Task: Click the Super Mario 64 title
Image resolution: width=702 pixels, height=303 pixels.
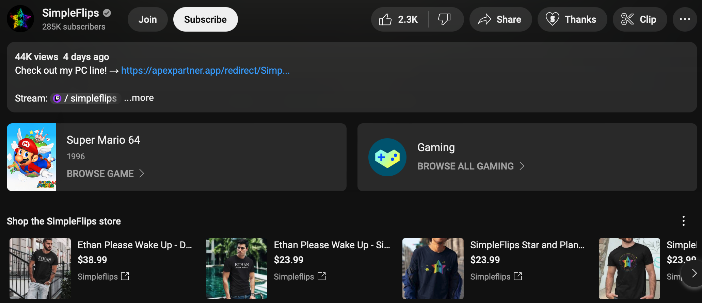Action: 103,140
